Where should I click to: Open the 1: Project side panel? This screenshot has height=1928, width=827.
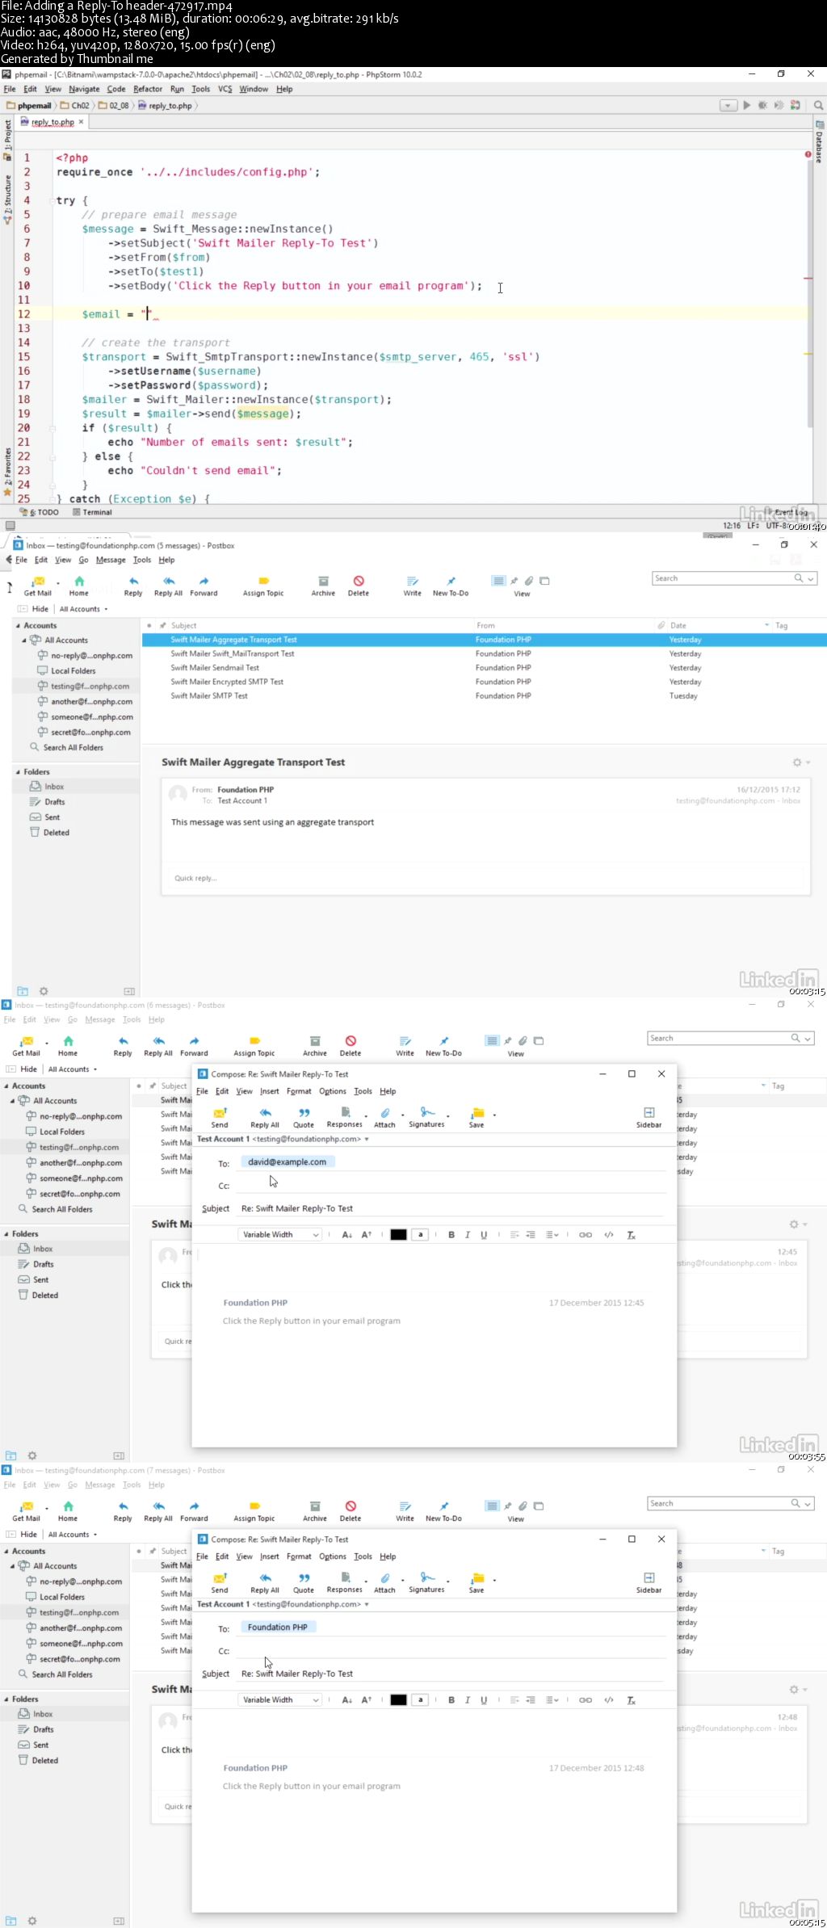click(x=7, y=140)
